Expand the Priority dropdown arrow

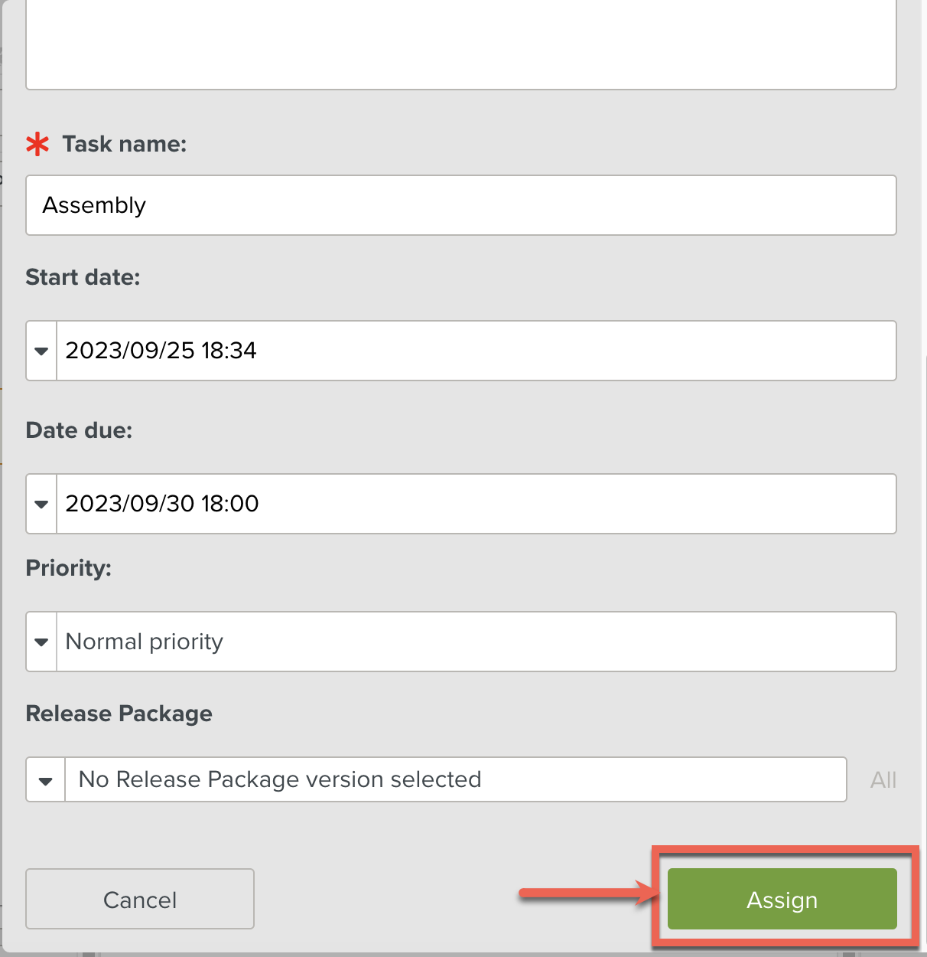pyautogui.click(x=41, y=642)
